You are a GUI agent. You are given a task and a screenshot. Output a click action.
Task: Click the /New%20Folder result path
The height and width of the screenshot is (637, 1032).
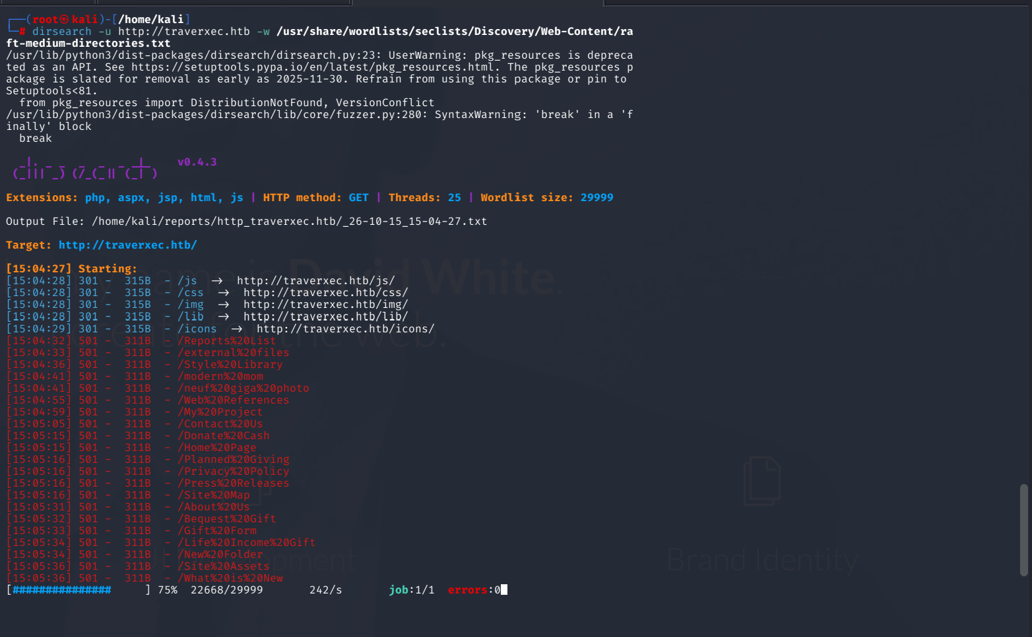[220, 555]
